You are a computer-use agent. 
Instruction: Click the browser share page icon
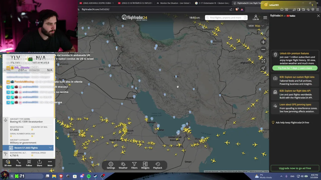231,9
